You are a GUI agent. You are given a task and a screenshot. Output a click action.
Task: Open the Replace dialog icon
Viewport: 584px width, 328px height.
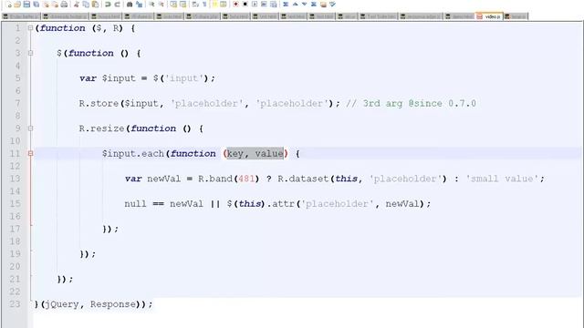139,5
